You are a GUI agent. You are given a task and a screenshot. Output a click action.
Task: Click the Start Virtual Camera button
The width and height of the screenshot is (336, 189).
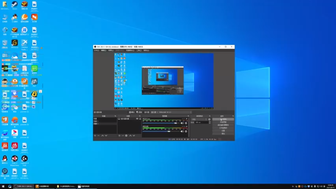click(223, 125)
